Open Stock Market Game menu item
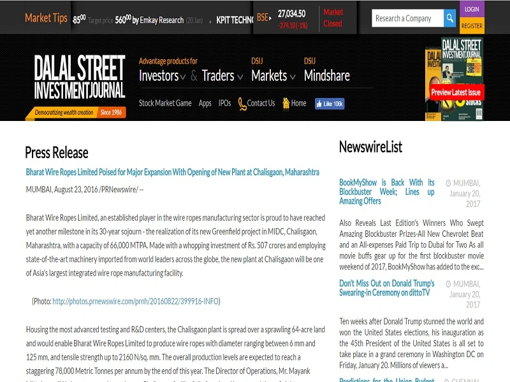Viewport: 510px width, 382px height. (165, 103)
